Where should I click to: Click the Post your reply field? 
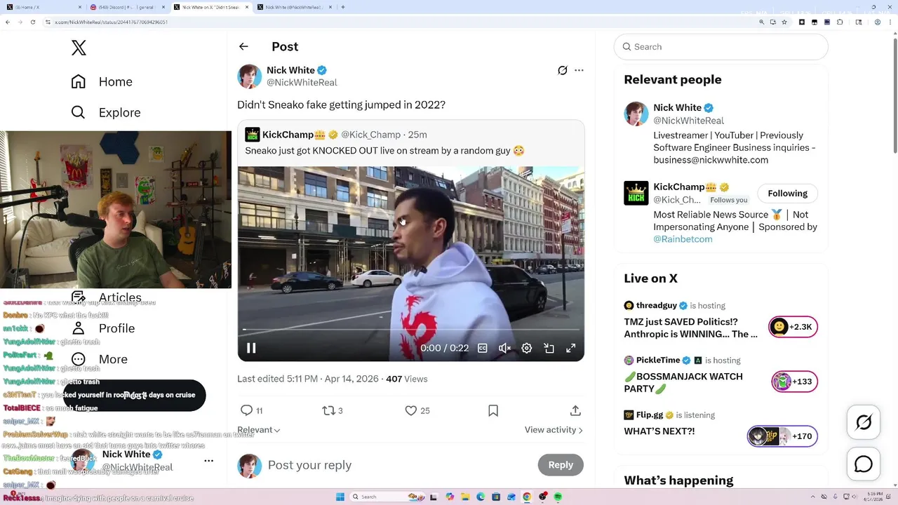(397, 465)
